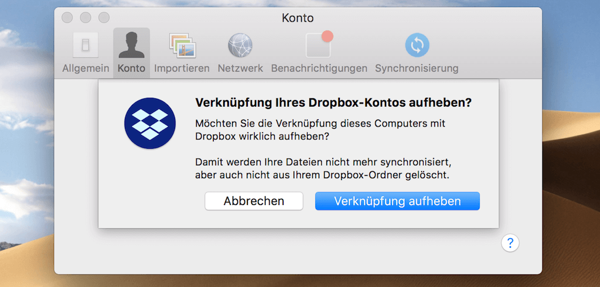Click the Dropbox logo in the dialog

pyautogui.click(x=150, y=123)
